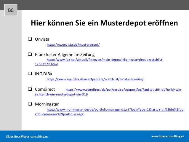Screen dimensions: 189x142
Task: Click the 'Frankfurter Allgemeine Zeitung' label
Action: tap(65, 55)
